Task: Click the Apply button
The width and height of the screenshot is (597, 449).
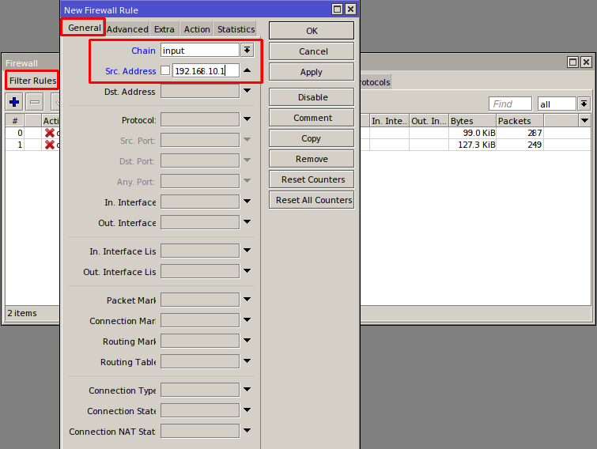Action: (x=312, y=71)
